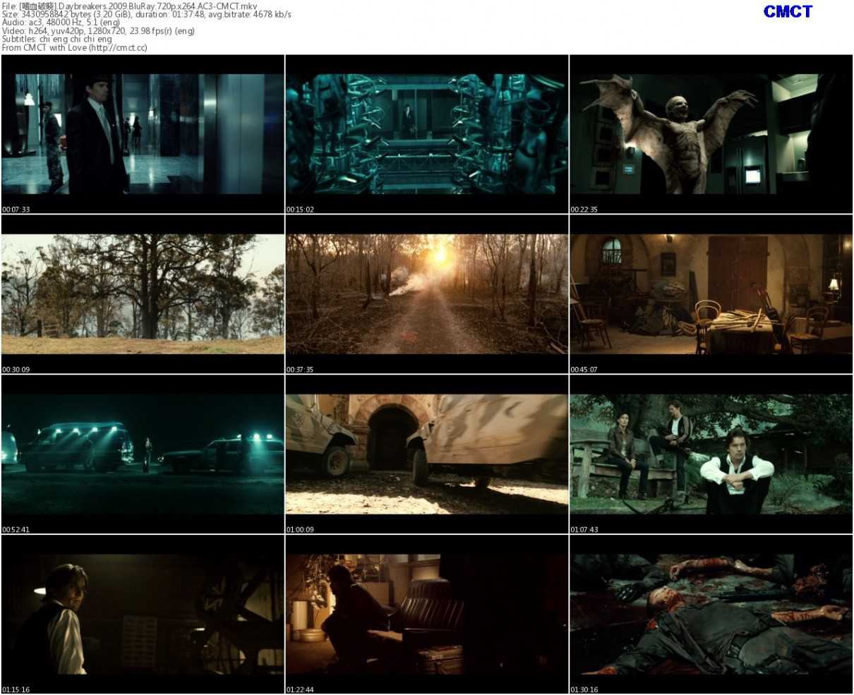Image resolution: width=854 pixels, height=695 pixels.
Task: Click the 00:07:33 timestamp label
Action: [x=16, y=210]
